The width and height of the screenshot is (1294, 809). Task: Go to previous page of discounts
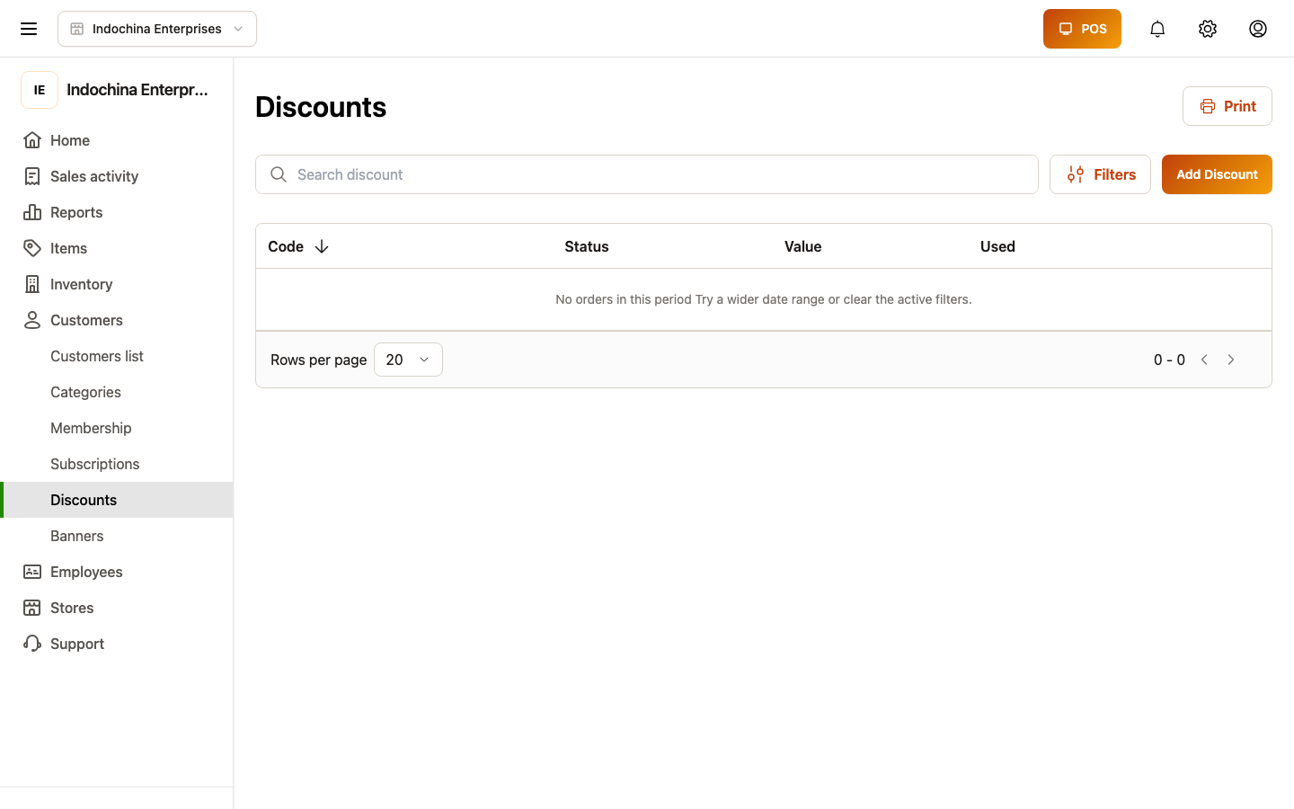point(1204,360)
